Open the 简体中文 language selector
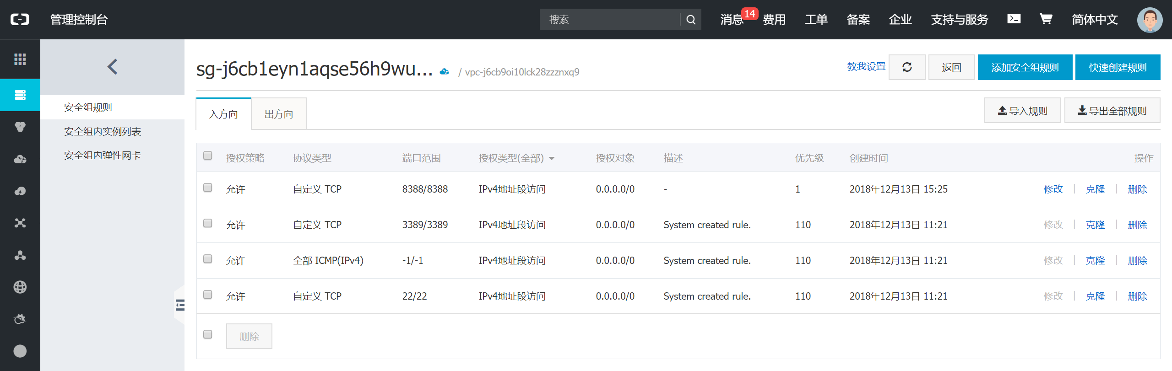This screenshot has width=1172, height=371. coord(1095,19)
